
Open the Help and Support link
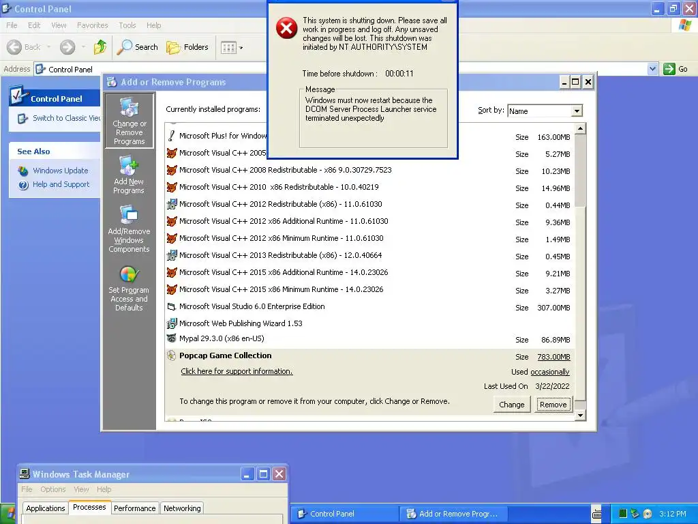pos(61,184)
